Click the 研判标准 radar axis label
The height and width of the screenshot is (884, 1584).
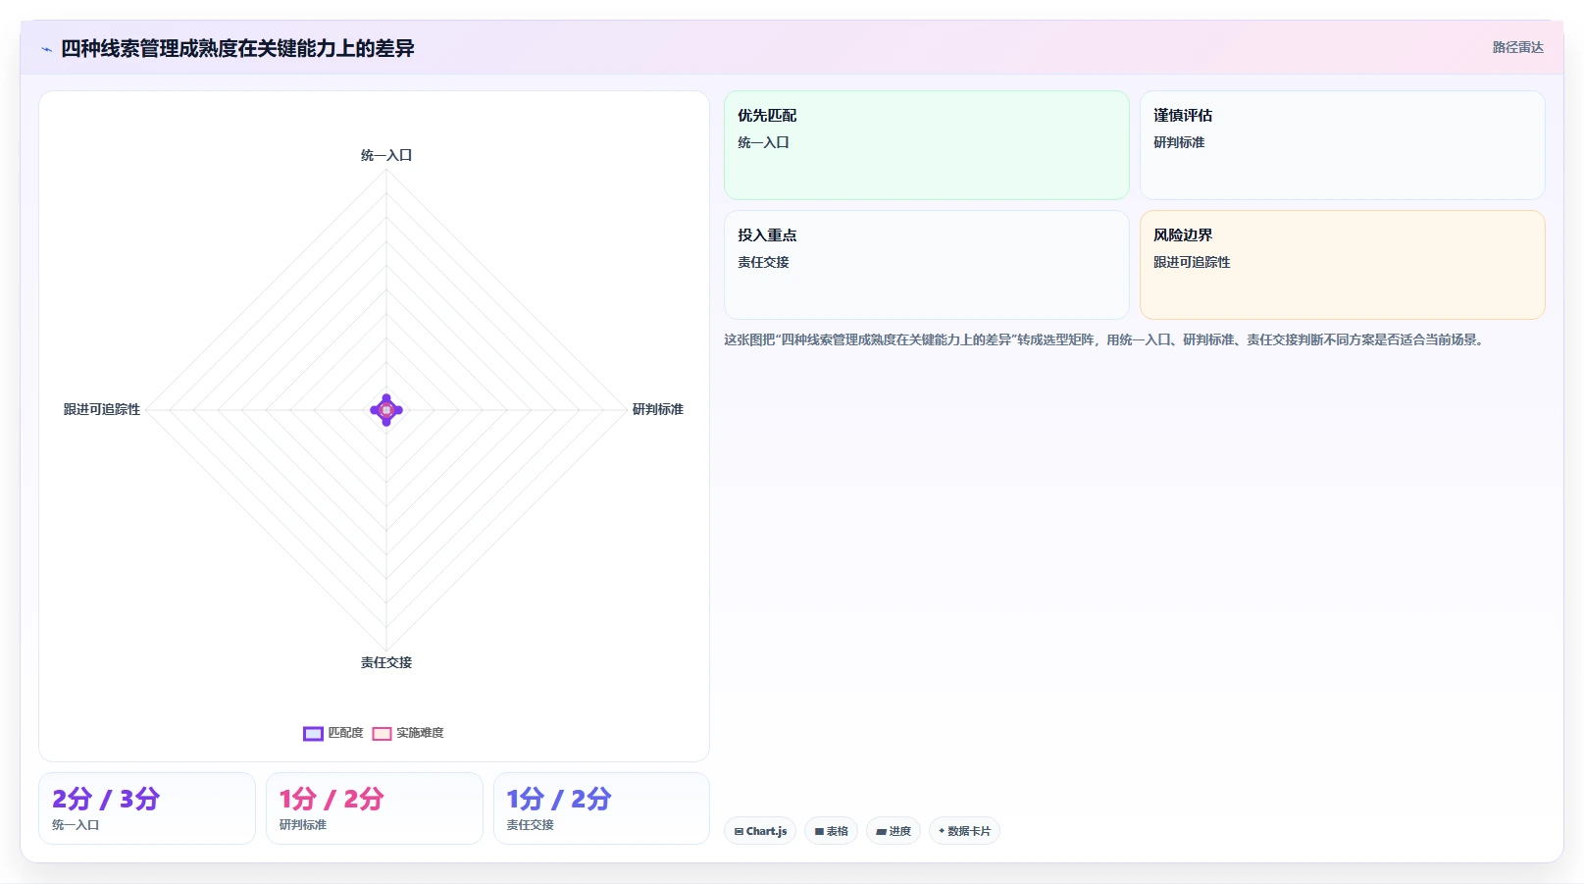[657, 409]
